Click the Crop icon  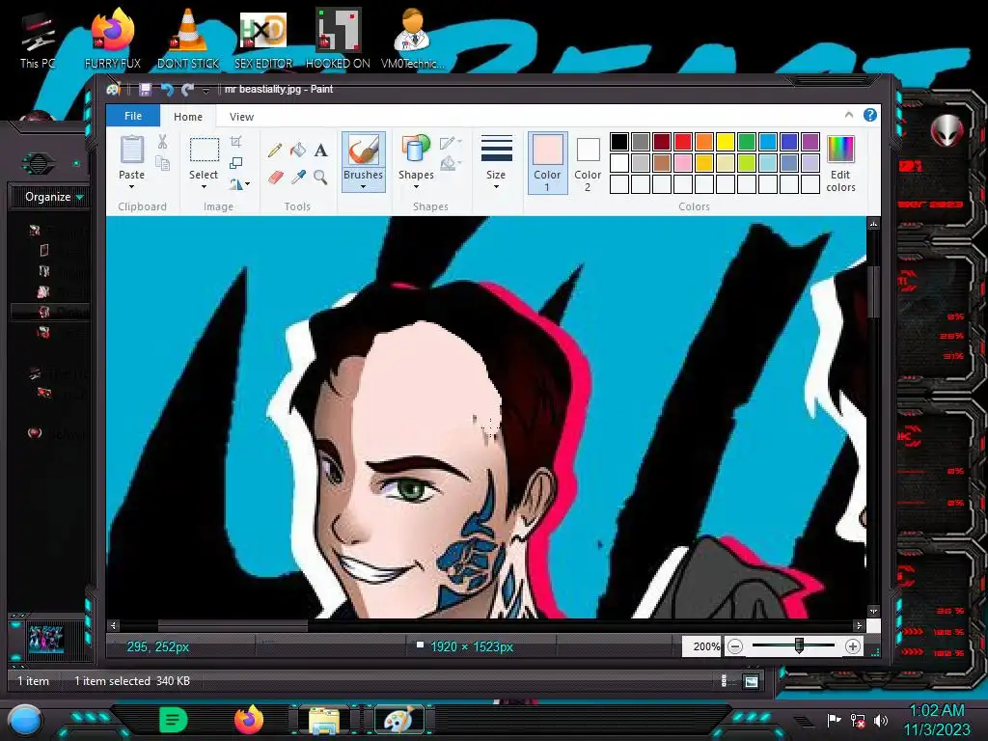click(236, 142)
